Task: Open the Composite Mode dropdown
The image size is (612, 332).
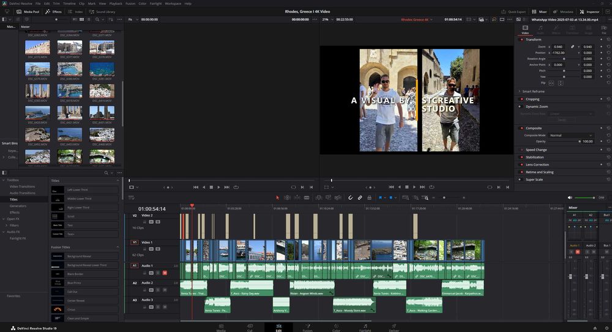Action: pos(571,135)
